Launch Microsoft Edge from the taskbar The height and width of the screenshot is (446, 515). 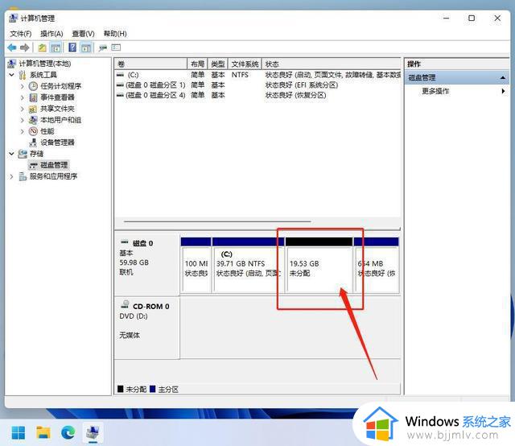68,433
